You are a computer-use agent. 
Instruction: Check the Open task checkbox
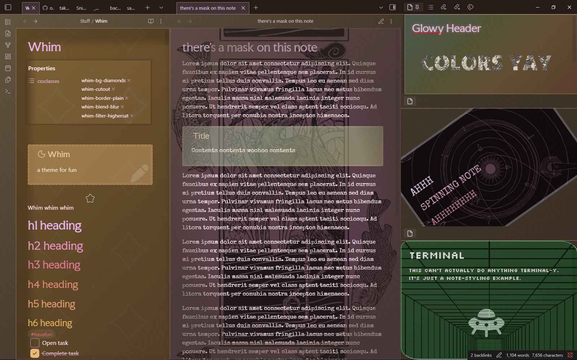pos(35,343)
